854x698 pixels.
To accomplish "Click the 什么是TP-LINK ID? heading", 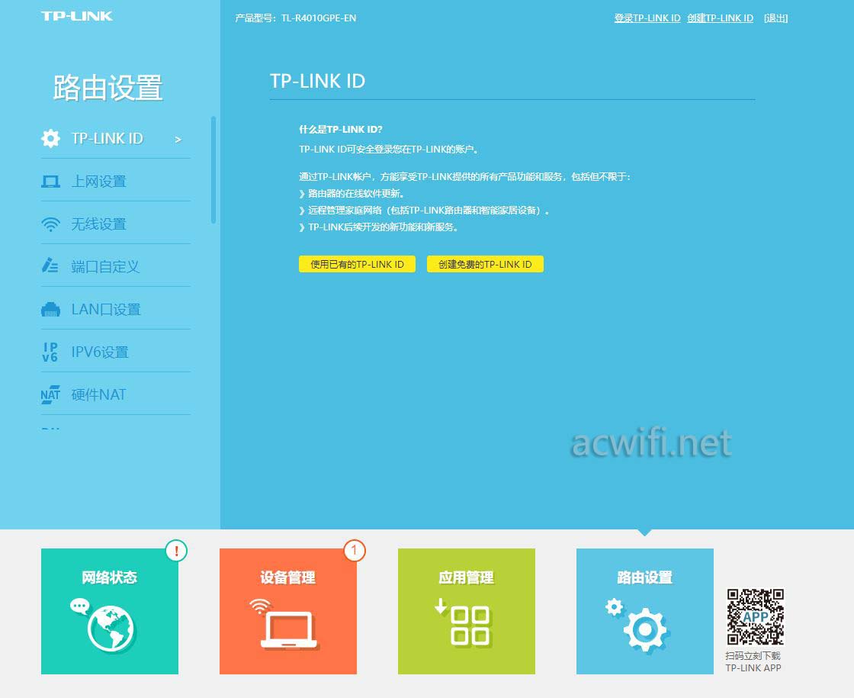I will pos(340,129).
